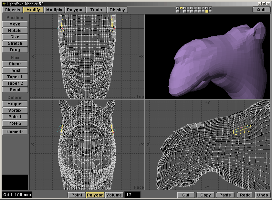The image size is (272, 200).
Task: Open the Tools menu tab
Action: pos(96,10)
